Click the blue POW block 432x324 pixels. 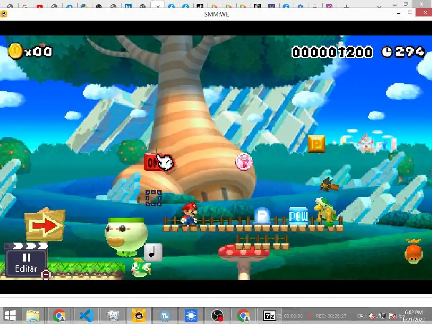(298, 216)
